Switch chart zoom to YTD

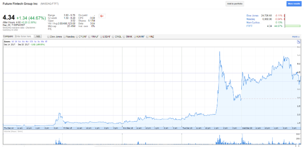(31, 42)
